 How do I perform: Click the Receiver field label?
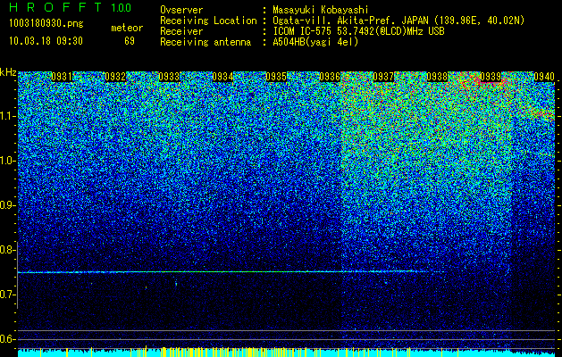pos(181,32)
